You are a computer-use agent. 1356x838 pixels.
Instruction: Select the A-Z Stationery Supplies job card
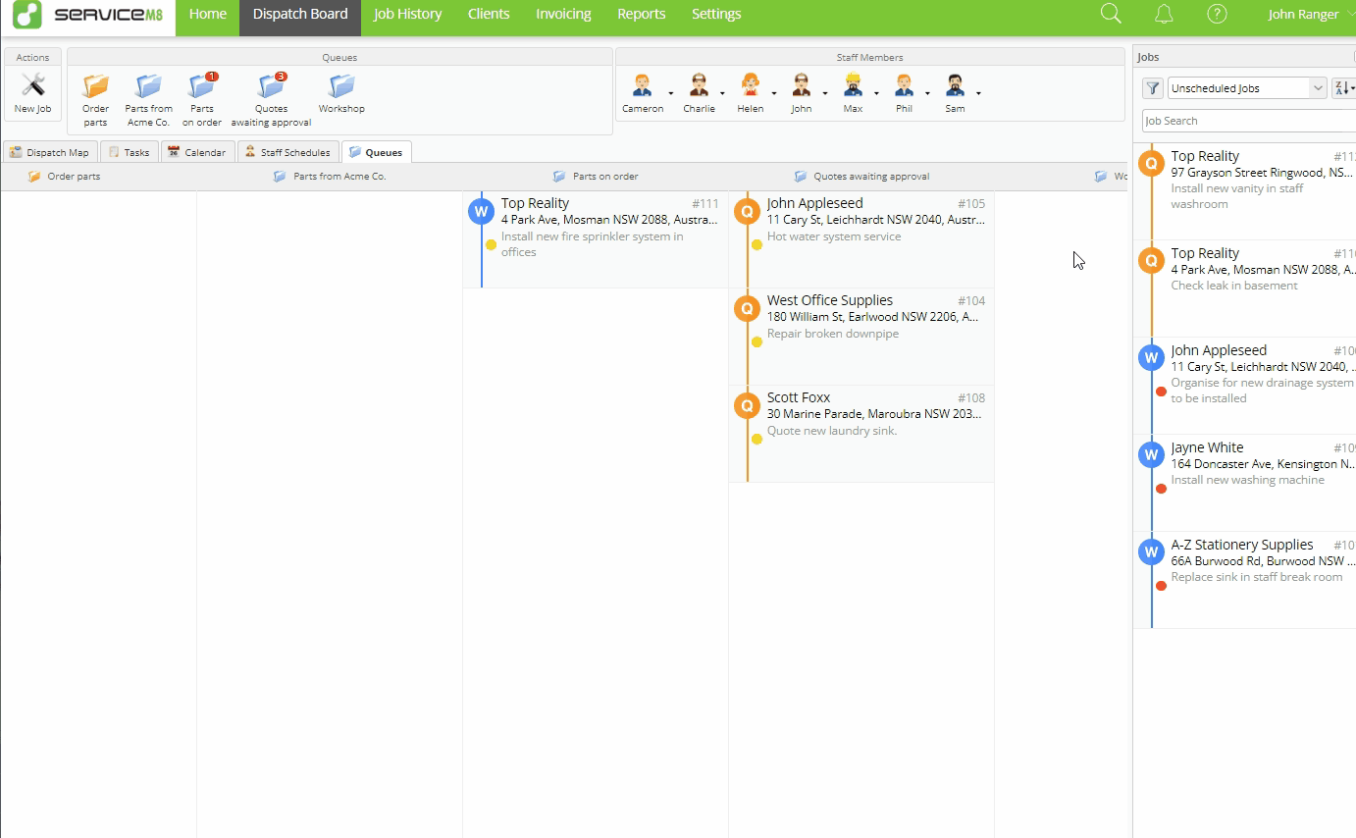click(x=1245, y=580)
